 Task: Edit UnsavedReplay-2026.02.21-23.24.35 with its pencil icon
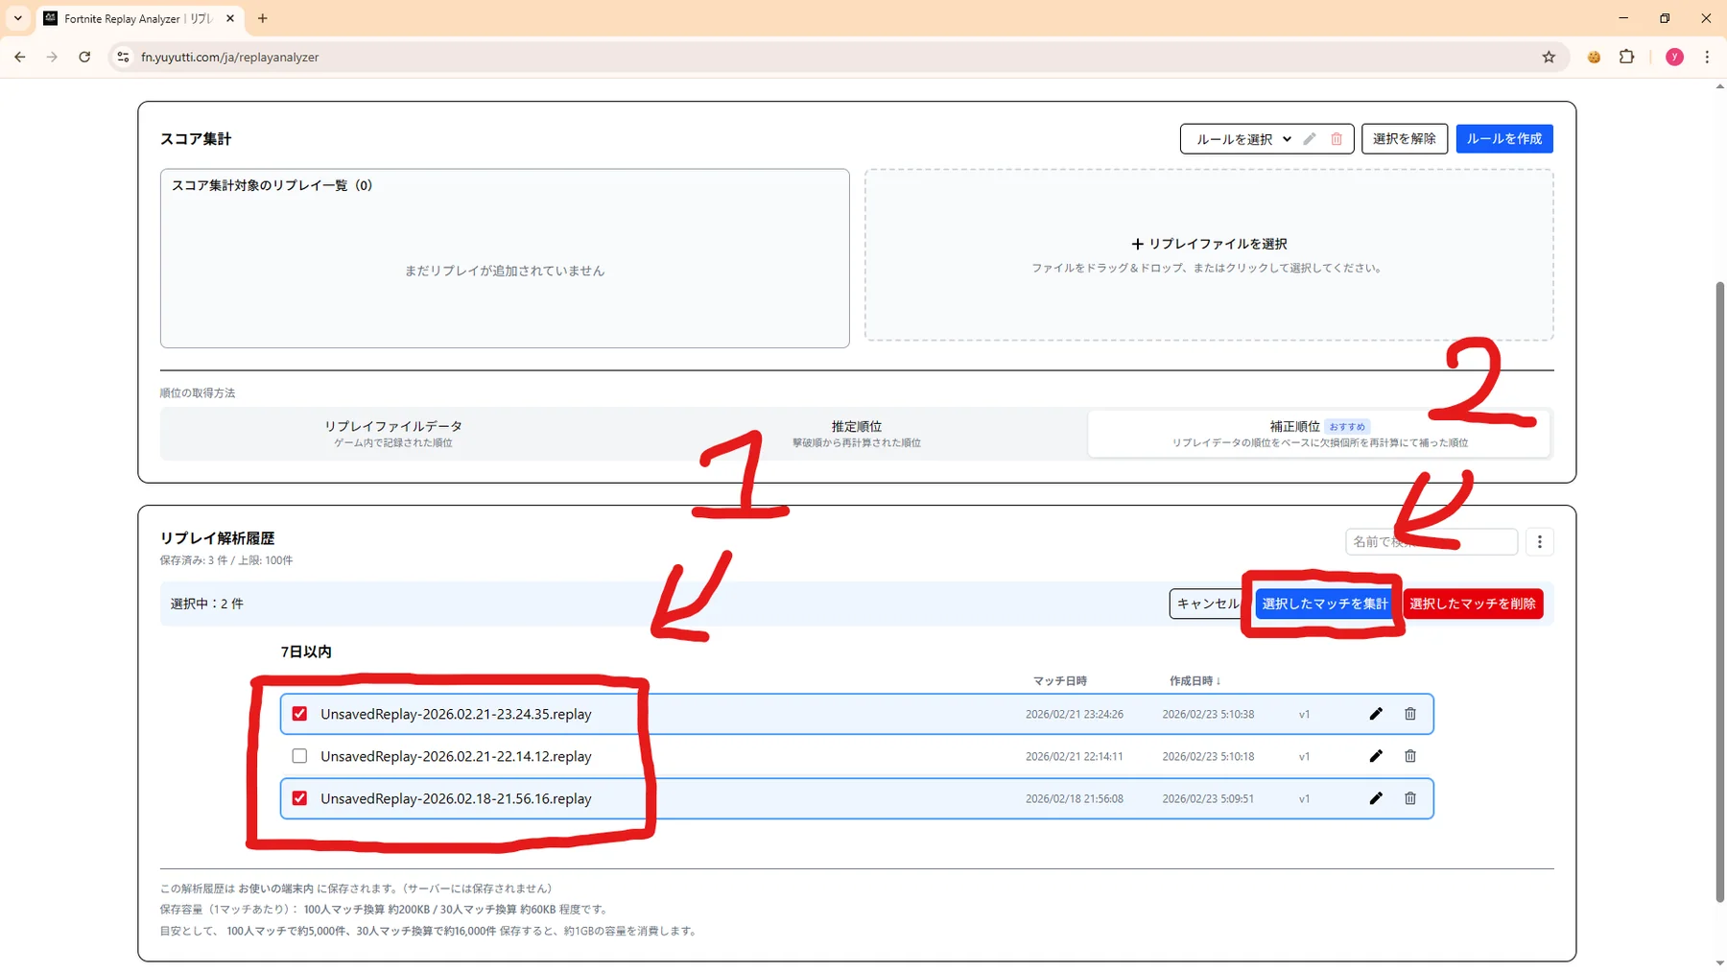pyautogui.click(x=1376, y=714)
